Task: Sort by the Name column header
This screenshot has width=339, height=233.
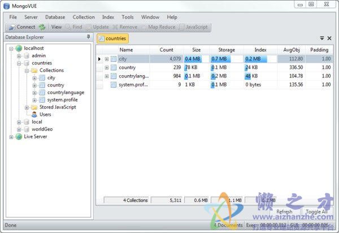Action: tap(126, 50)
